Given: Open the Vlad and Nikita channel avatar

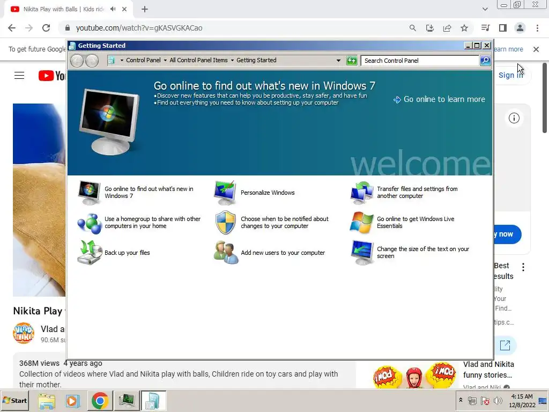Looking at the screenshot, I should click(24, 333).
